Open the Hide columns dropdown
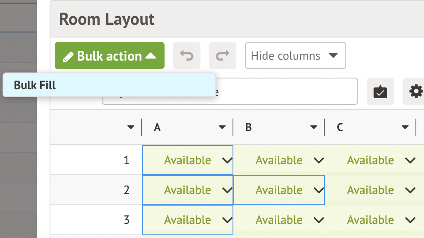 [295, 55]
